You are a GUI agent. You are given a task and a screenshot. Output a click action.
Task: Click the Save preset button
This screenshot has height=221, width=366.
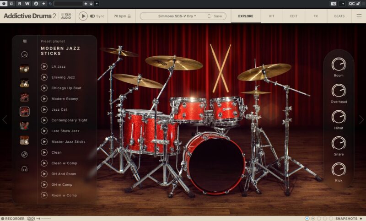[218, 16]
